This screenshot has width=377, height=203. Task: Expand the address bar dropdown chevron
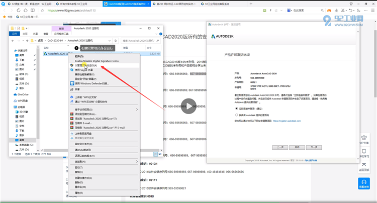click(x=281, y=11)
